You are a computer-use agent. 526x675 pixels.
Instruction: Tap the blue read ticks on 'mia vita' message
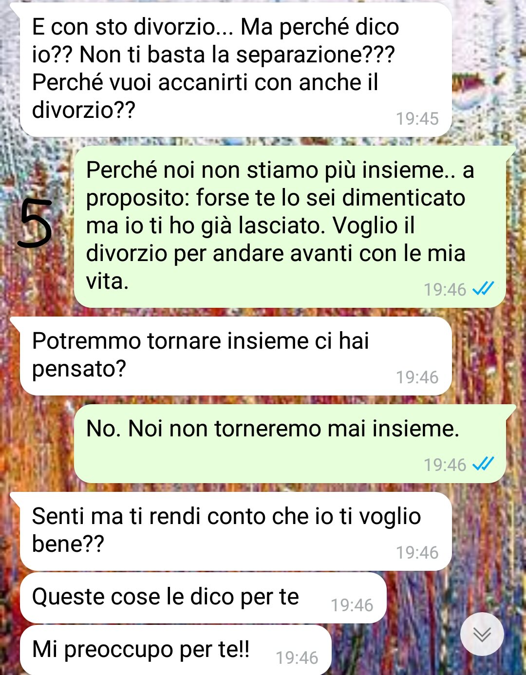coord(483,289)
